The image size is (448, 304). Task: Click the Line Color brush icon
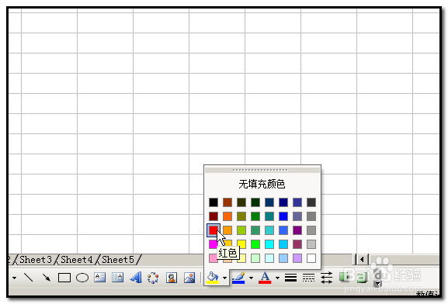[238, 278]
